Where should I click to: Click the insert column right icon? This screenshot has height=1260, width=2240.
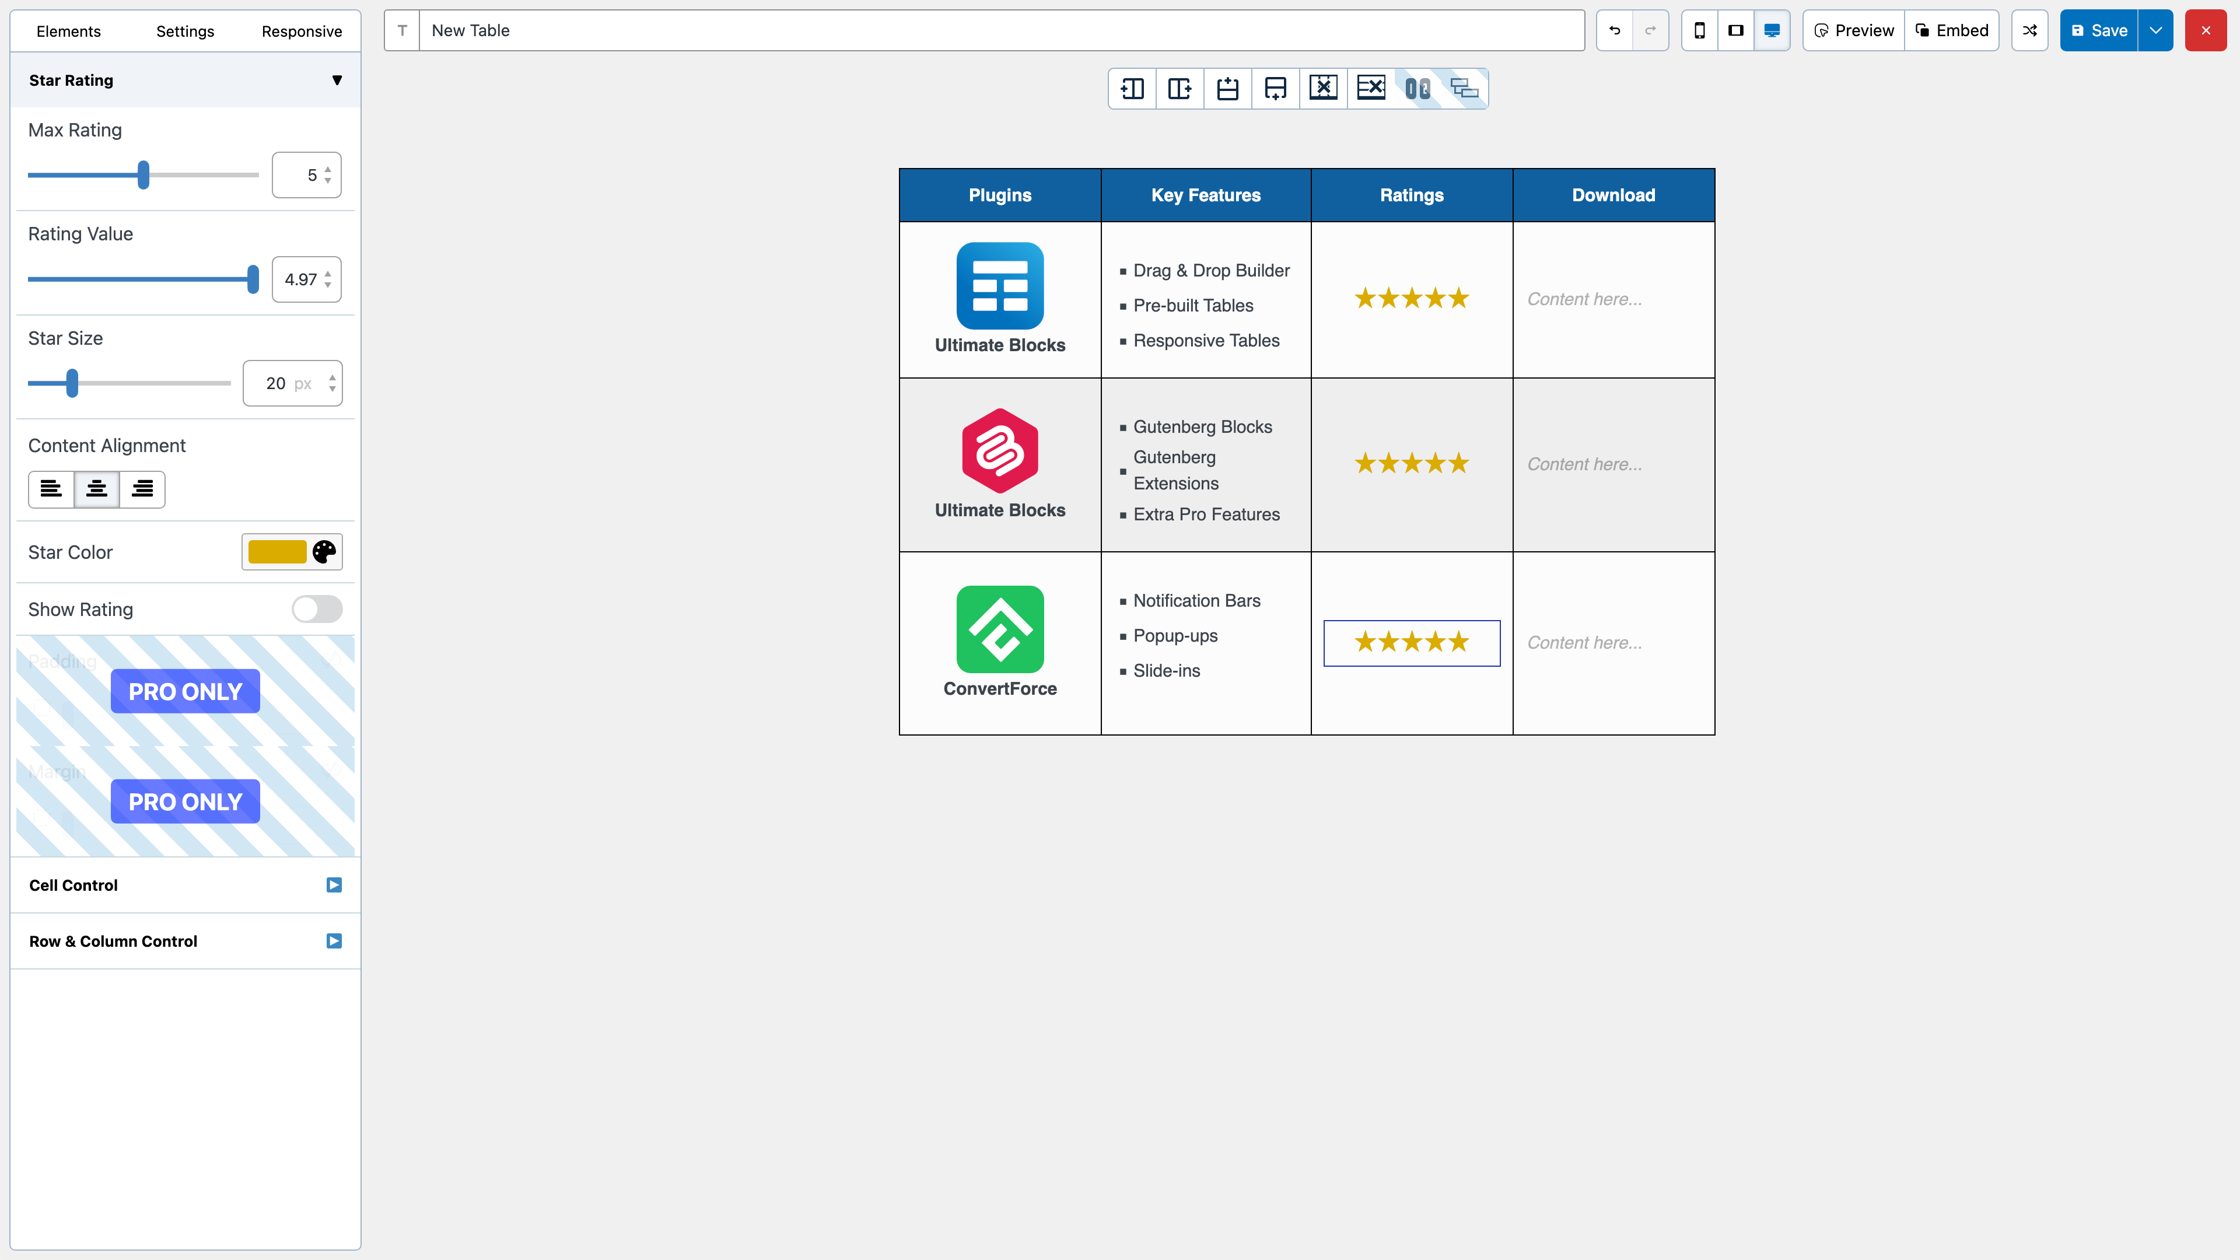pos(1180,88)
